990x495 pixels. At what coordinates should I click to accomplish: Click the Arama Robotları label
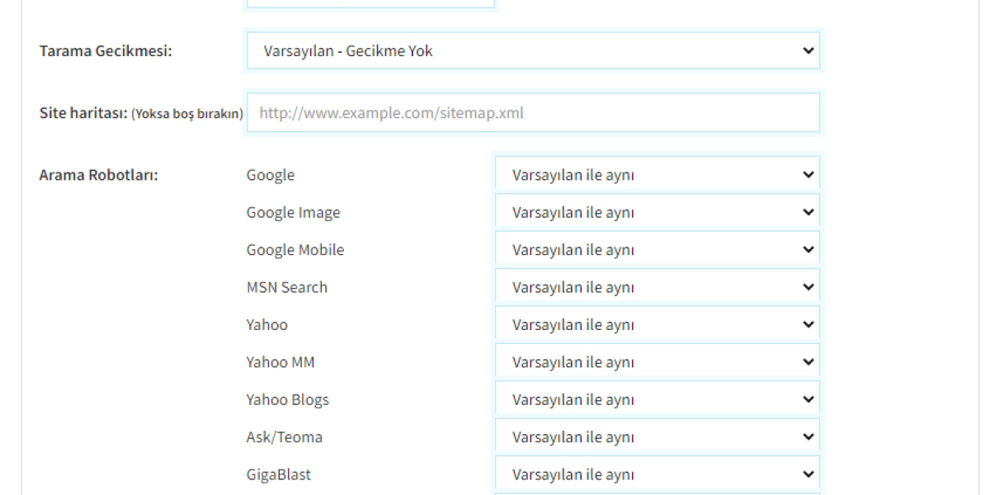pyautogui.click(x=99, y=175)
